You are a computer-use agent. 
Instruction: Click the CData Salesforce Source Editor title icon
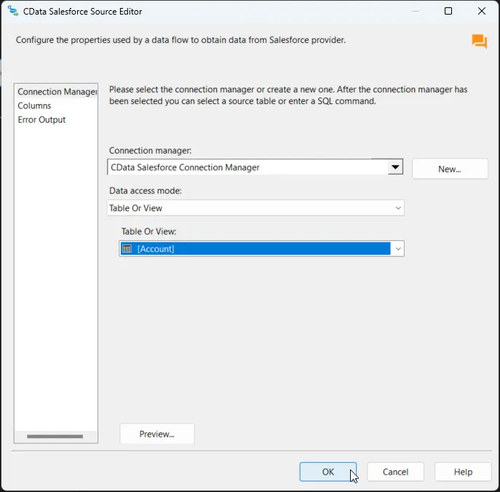point(12,12)
